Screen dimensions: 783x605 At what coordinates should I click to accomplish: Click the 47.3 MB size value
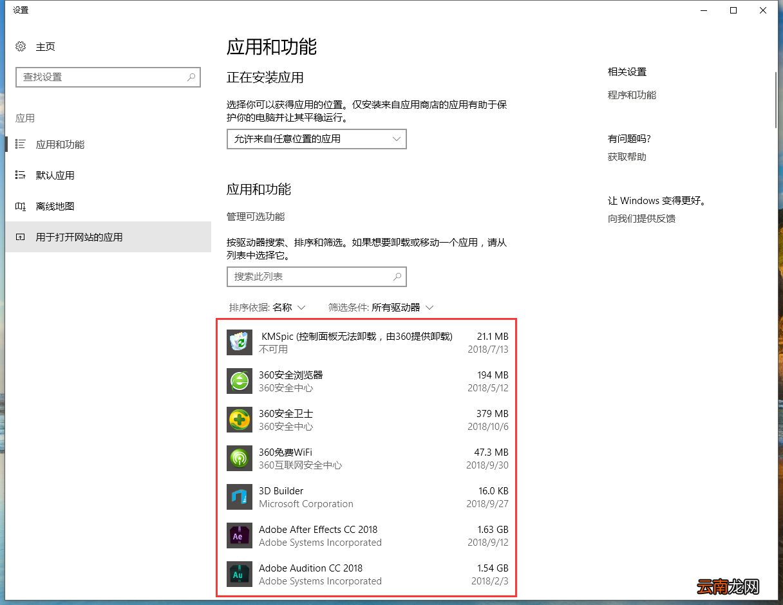pyautogui.click(x=493, y=452)
